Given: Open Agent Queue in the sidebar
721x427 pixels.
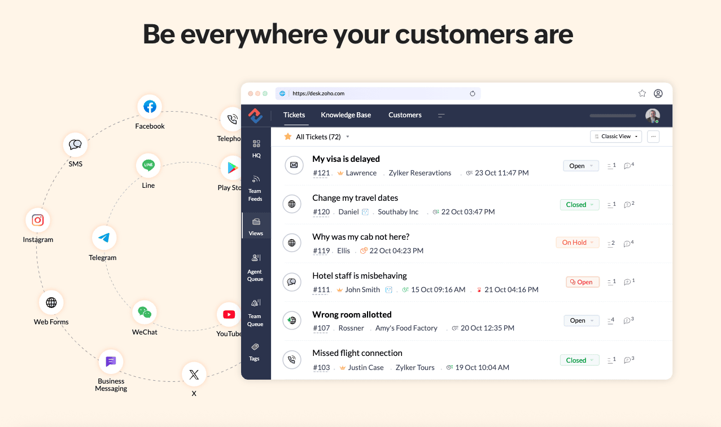Looking at the screenshot, I should (x=255, y=267).
